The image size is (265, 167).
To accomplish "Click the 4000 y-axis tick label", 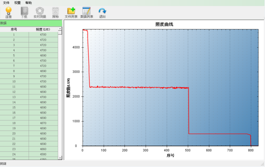I will [x=76, y=47].
